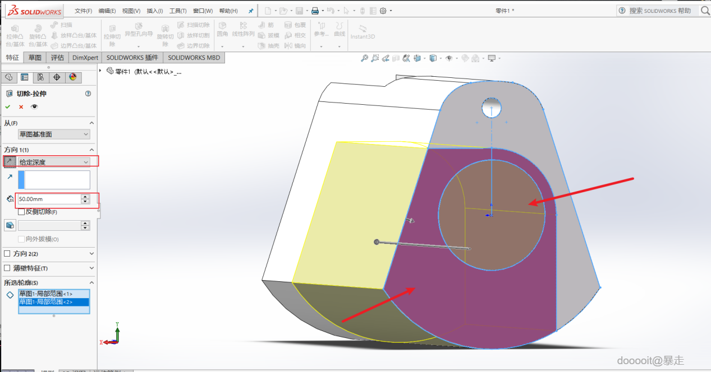The image size is (711, 372).
Task: Toggle detailed preview eye icon
Action: click(35, 106)
